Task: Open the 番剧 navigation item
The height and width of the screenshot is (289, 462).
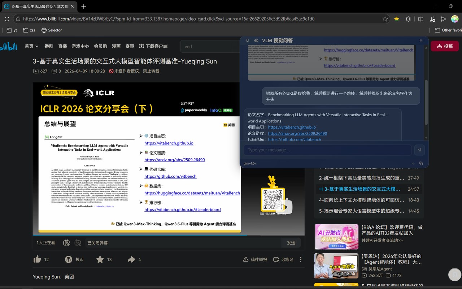Action: point(49,46)
